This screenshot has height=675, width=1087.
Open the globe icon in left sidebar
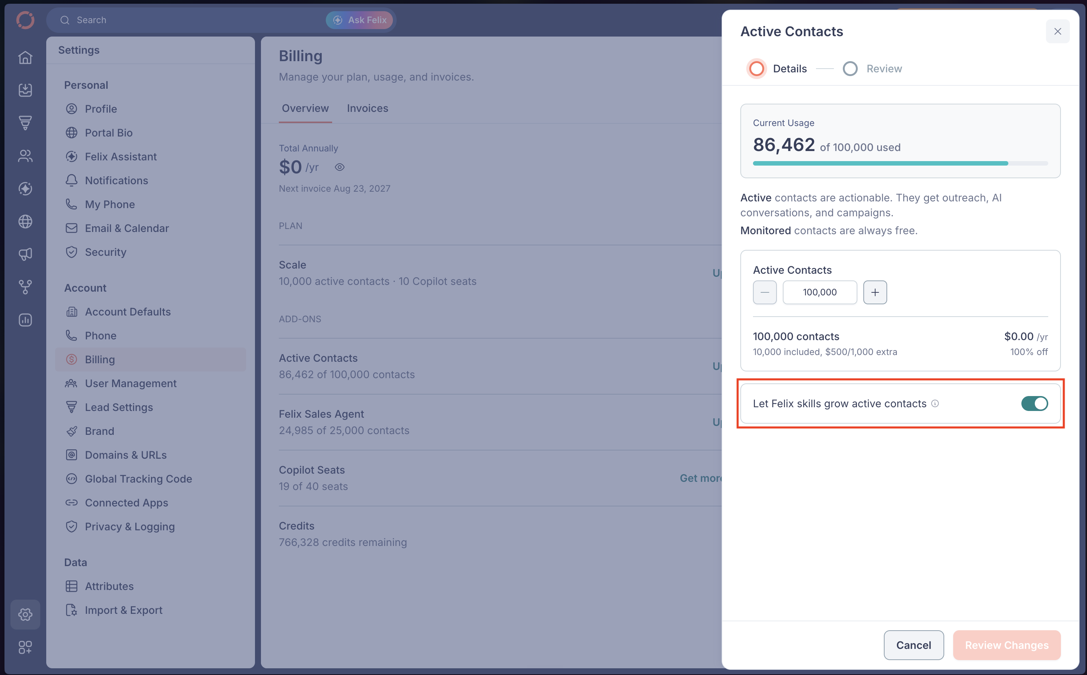point(25,222)
